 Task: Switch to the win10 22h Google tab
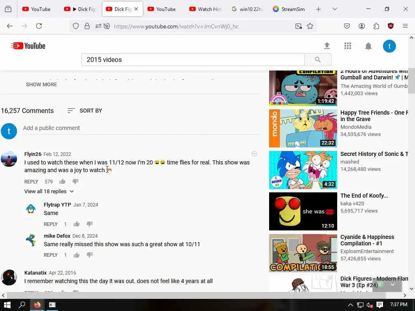[x=247, y=9]
